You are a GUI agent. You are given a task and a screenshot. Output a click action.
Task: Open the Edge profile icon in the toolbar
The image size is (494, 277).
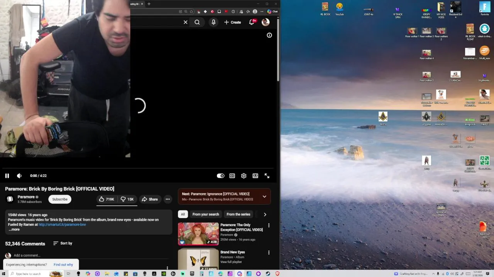click(x=255, y=12)
